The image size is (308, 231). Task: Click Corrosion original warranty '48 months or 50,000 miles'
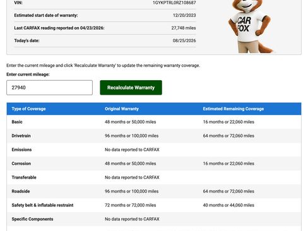(131, 163)
